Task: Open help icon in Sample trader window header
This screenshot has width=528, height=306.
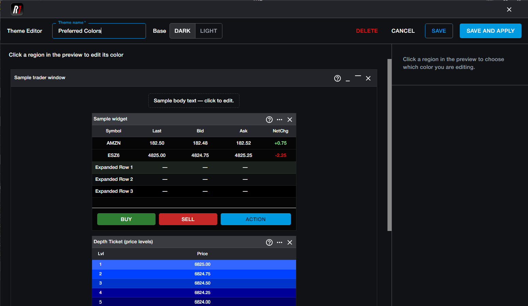Action: pos(338,78)
